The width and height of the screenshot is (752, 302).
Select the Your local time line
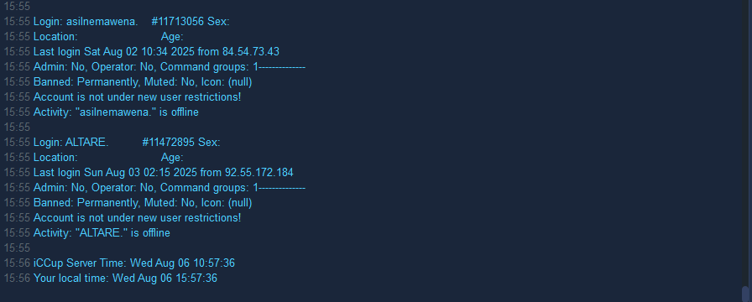click(x=125, y=278)
